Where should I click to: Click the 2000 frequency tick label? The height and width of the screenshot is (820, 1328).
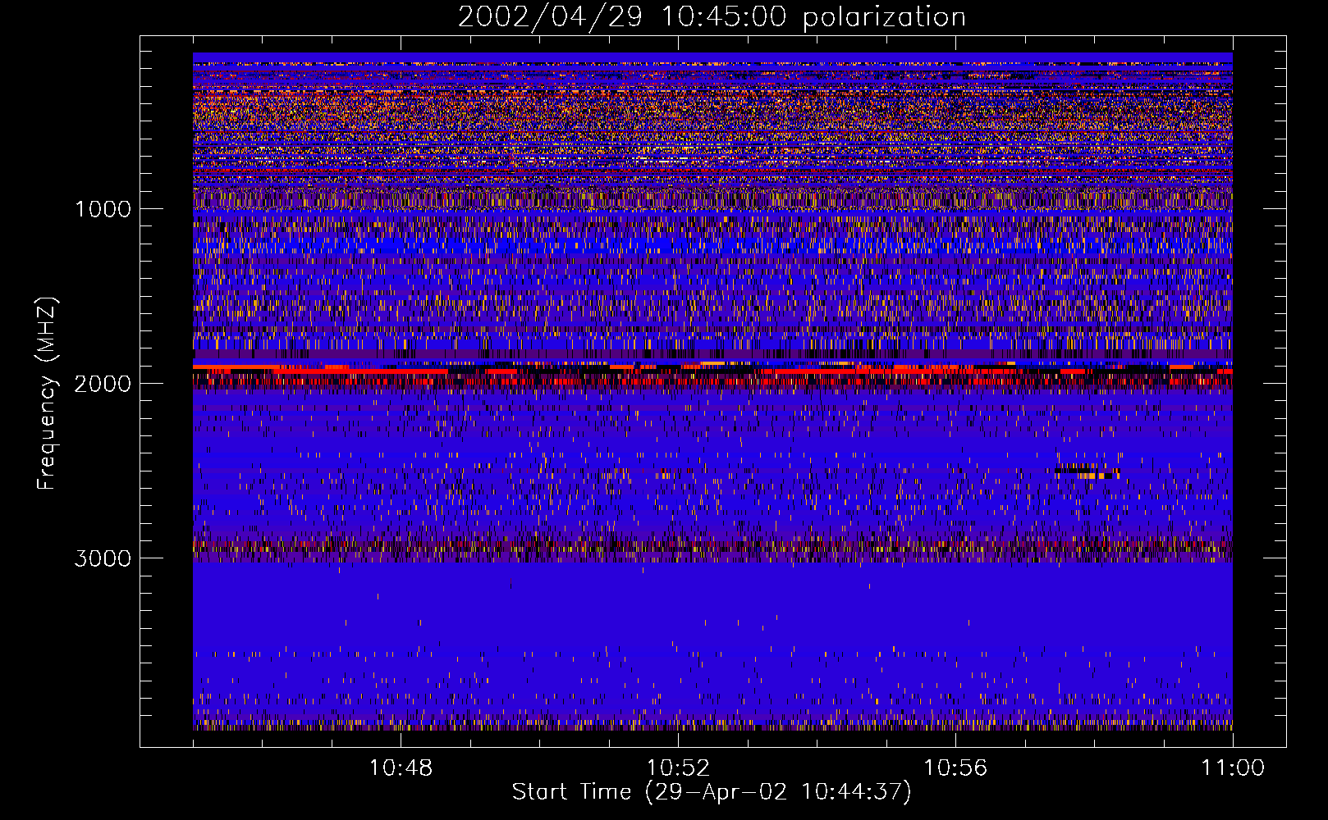pyautogui.click(x=103, y=384)
